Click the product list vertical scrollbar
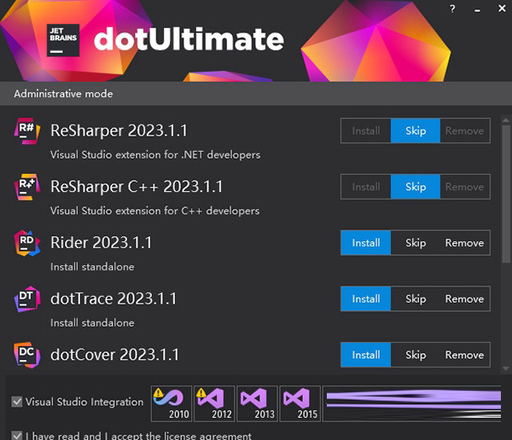 [x=505, y=213]
